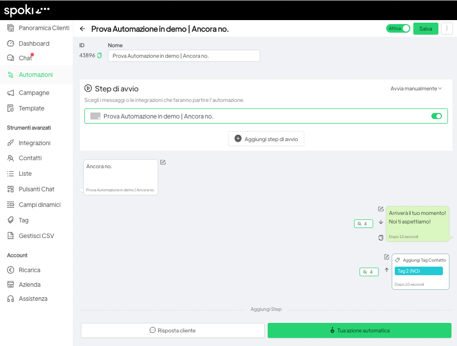The image size is (457, 346).
Task: Toggle the Attiva automation switch
Action: point(398,29)
